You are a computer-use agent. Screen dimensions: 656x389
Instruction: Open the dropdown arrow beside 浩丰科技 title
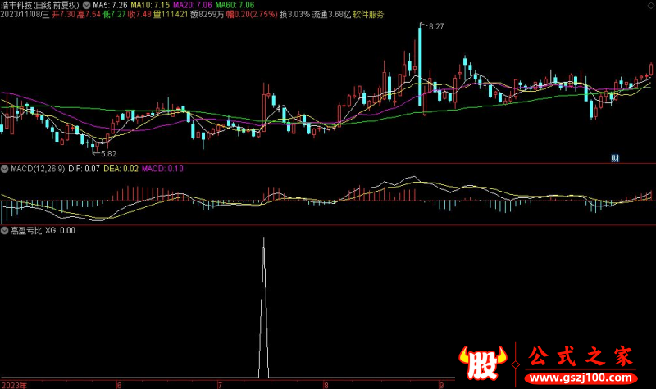click(86, 5)
